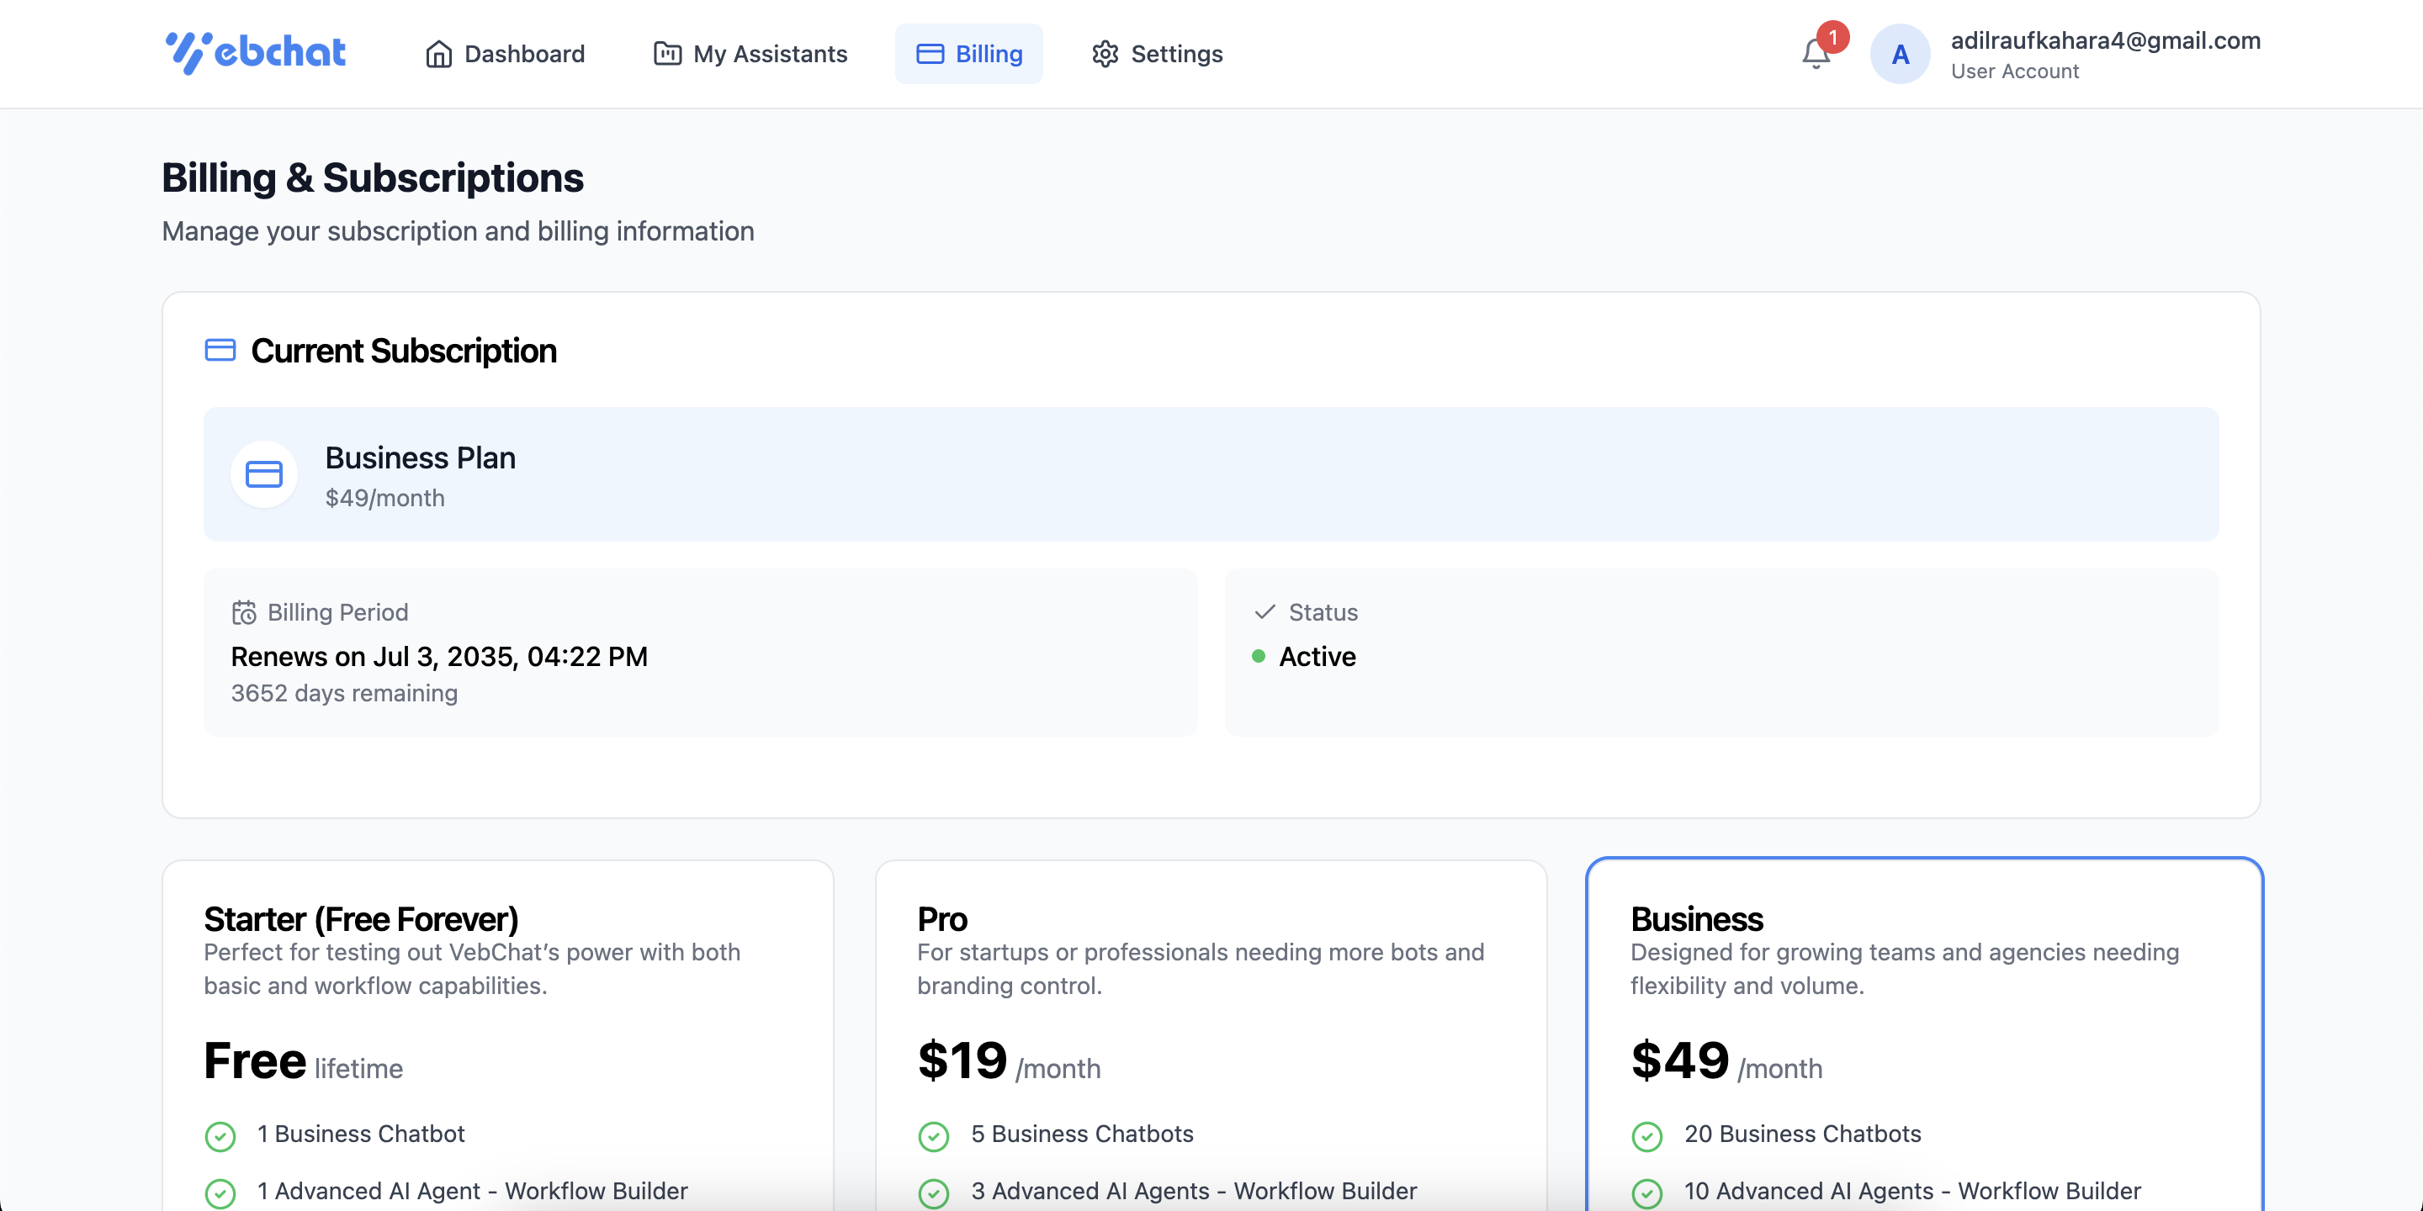2423x1211 pixels.
Task: Click the 1 Business Chatbot check icon
Action: 220,1136
